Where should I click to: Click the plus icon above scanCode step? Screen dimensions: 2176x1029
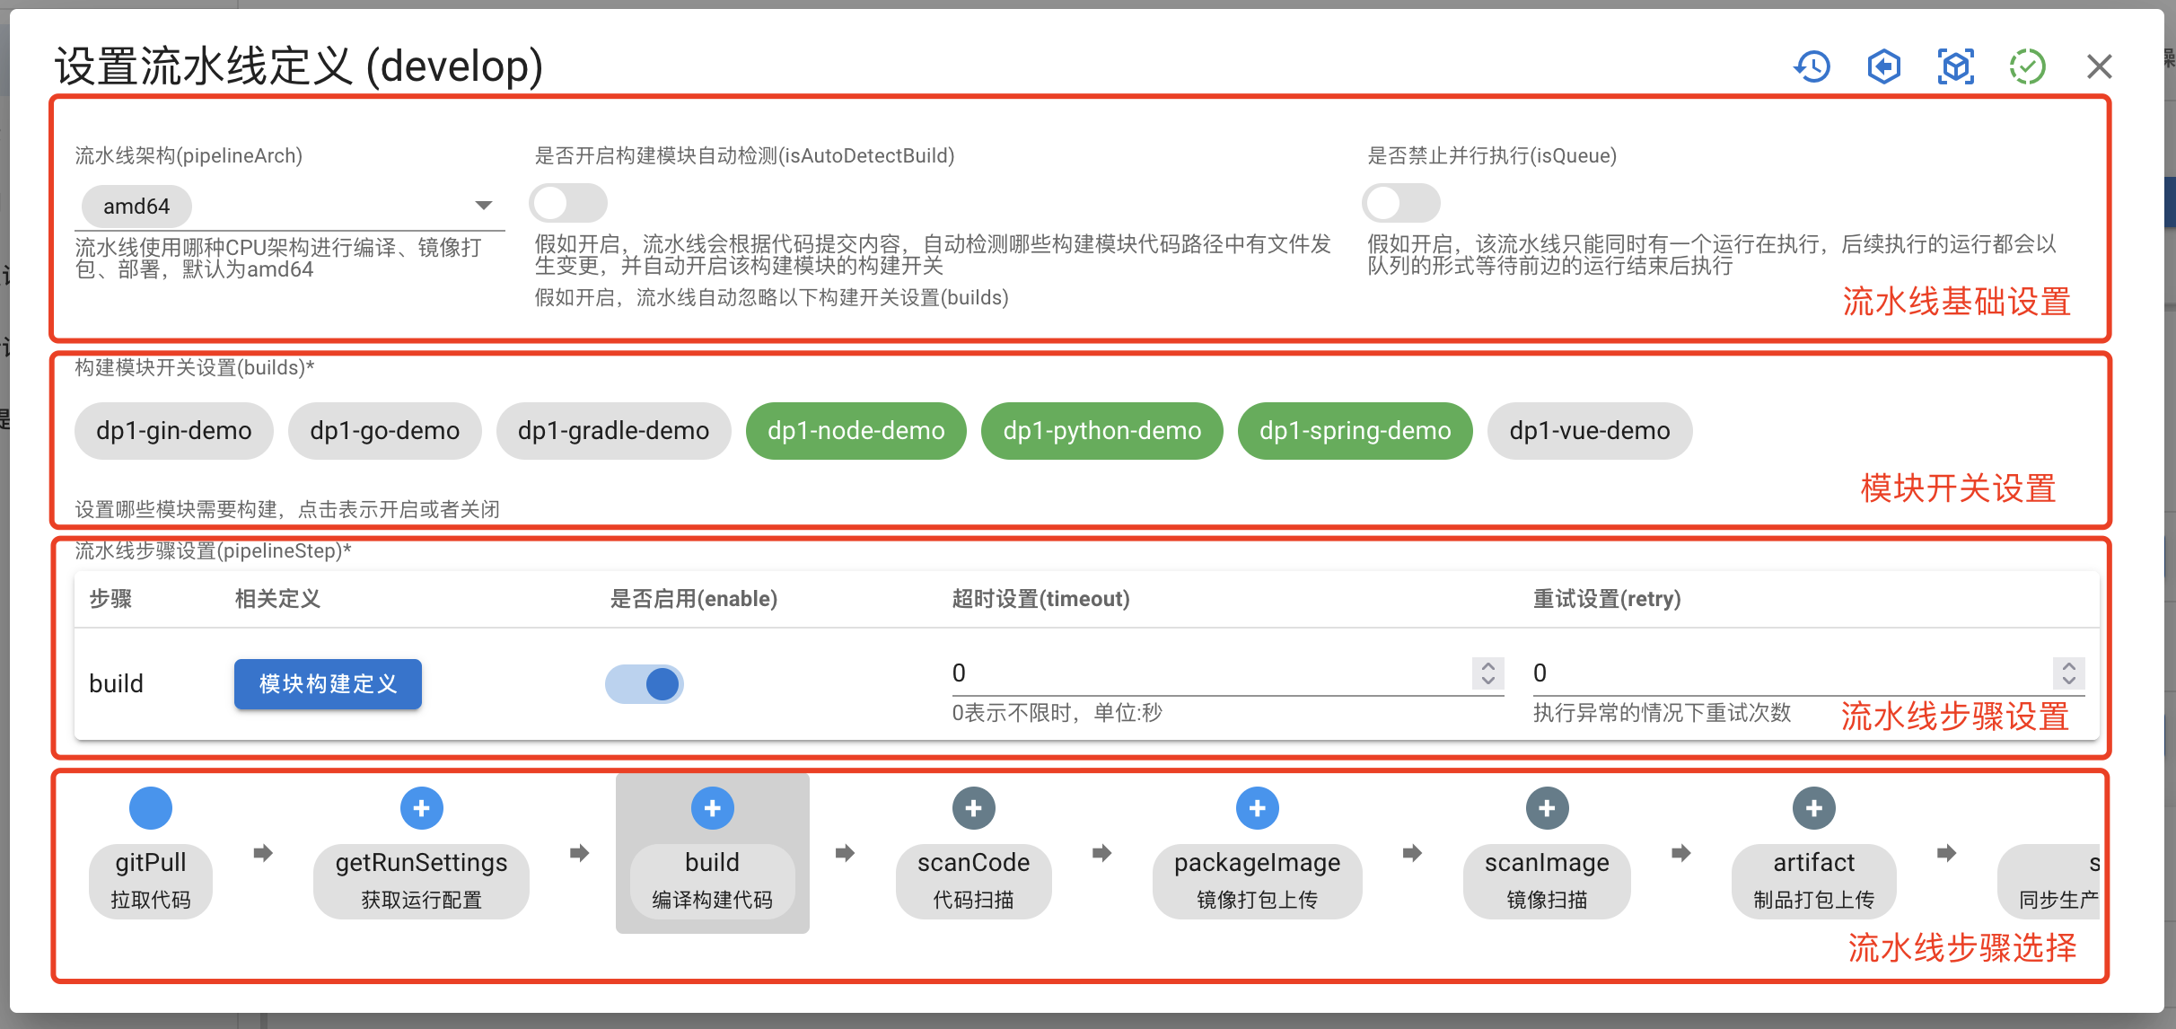click(973, 807)
